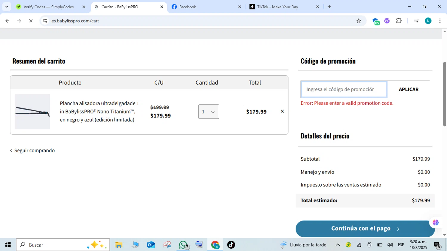Click the Buscar taskbar search box
The width and height of the screenshot is (447, 251).
click(x=63, y=245)
